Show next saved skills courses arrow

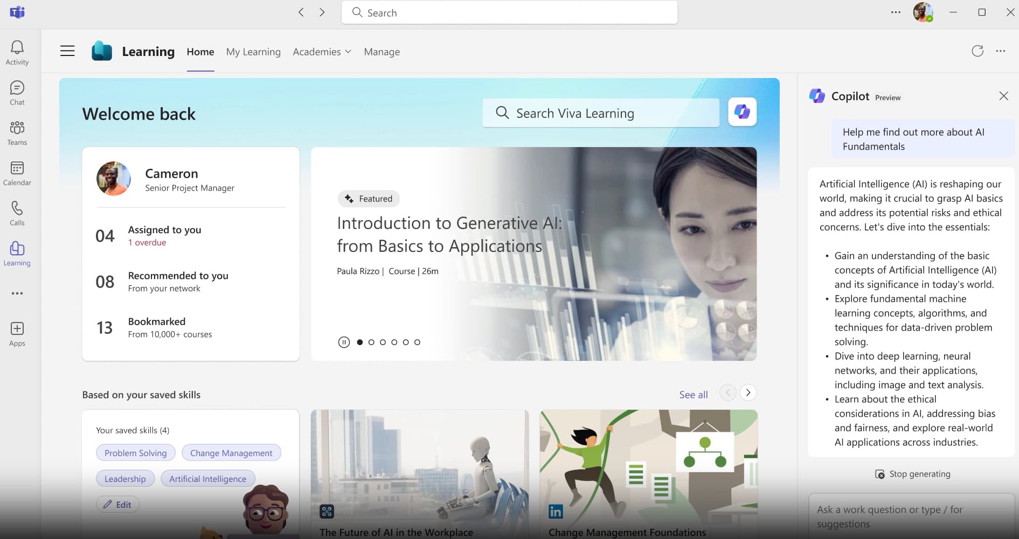tap(748, 393)
